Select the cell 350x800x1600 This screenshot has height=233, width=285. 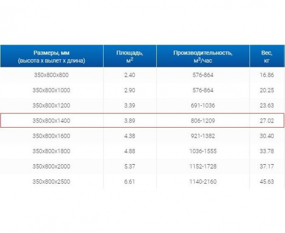[x=51, y=136]
